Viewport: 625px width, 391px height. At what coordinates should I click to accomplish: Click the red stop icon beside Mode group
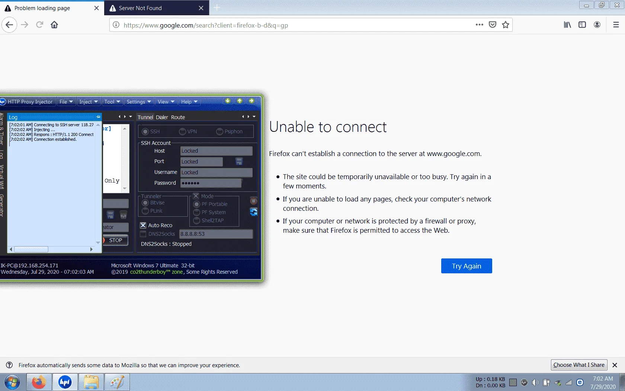[x=254, y=201]
